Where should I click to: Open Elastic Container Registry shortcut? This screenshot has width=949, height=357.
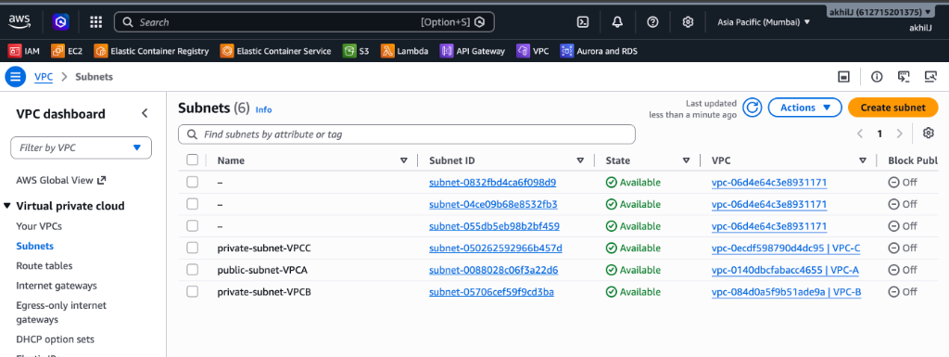pyautogui.click(x=152, y=51)
